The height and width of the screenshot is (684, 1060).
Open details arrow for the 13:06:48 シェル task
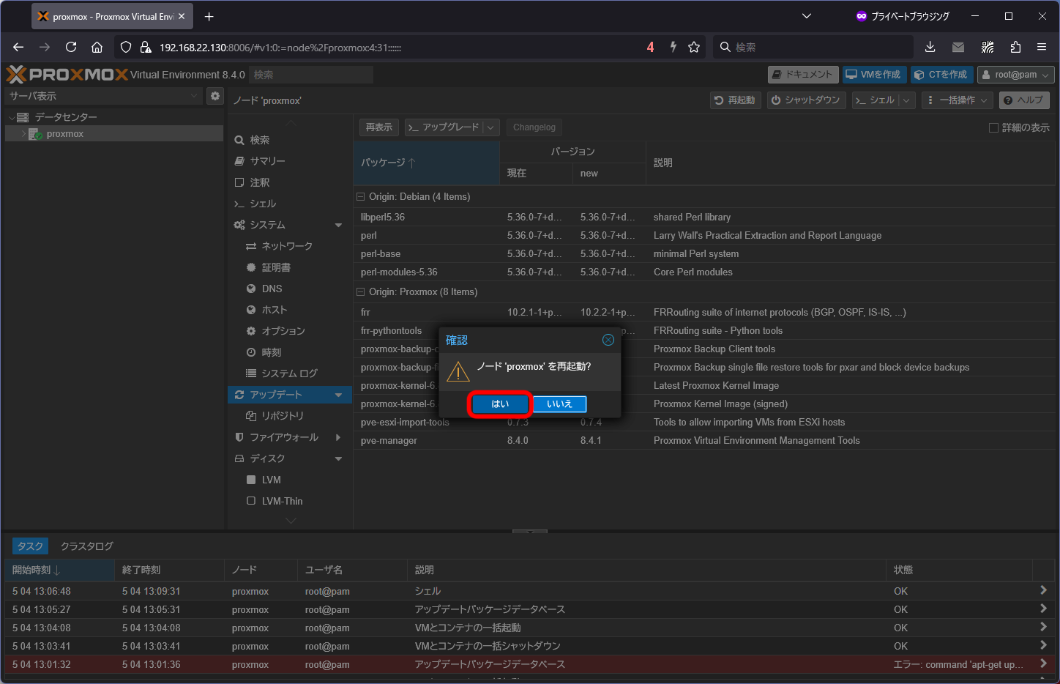(1043, 590)
